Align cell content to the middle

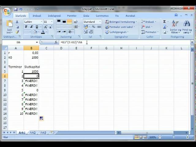[64, 22]
